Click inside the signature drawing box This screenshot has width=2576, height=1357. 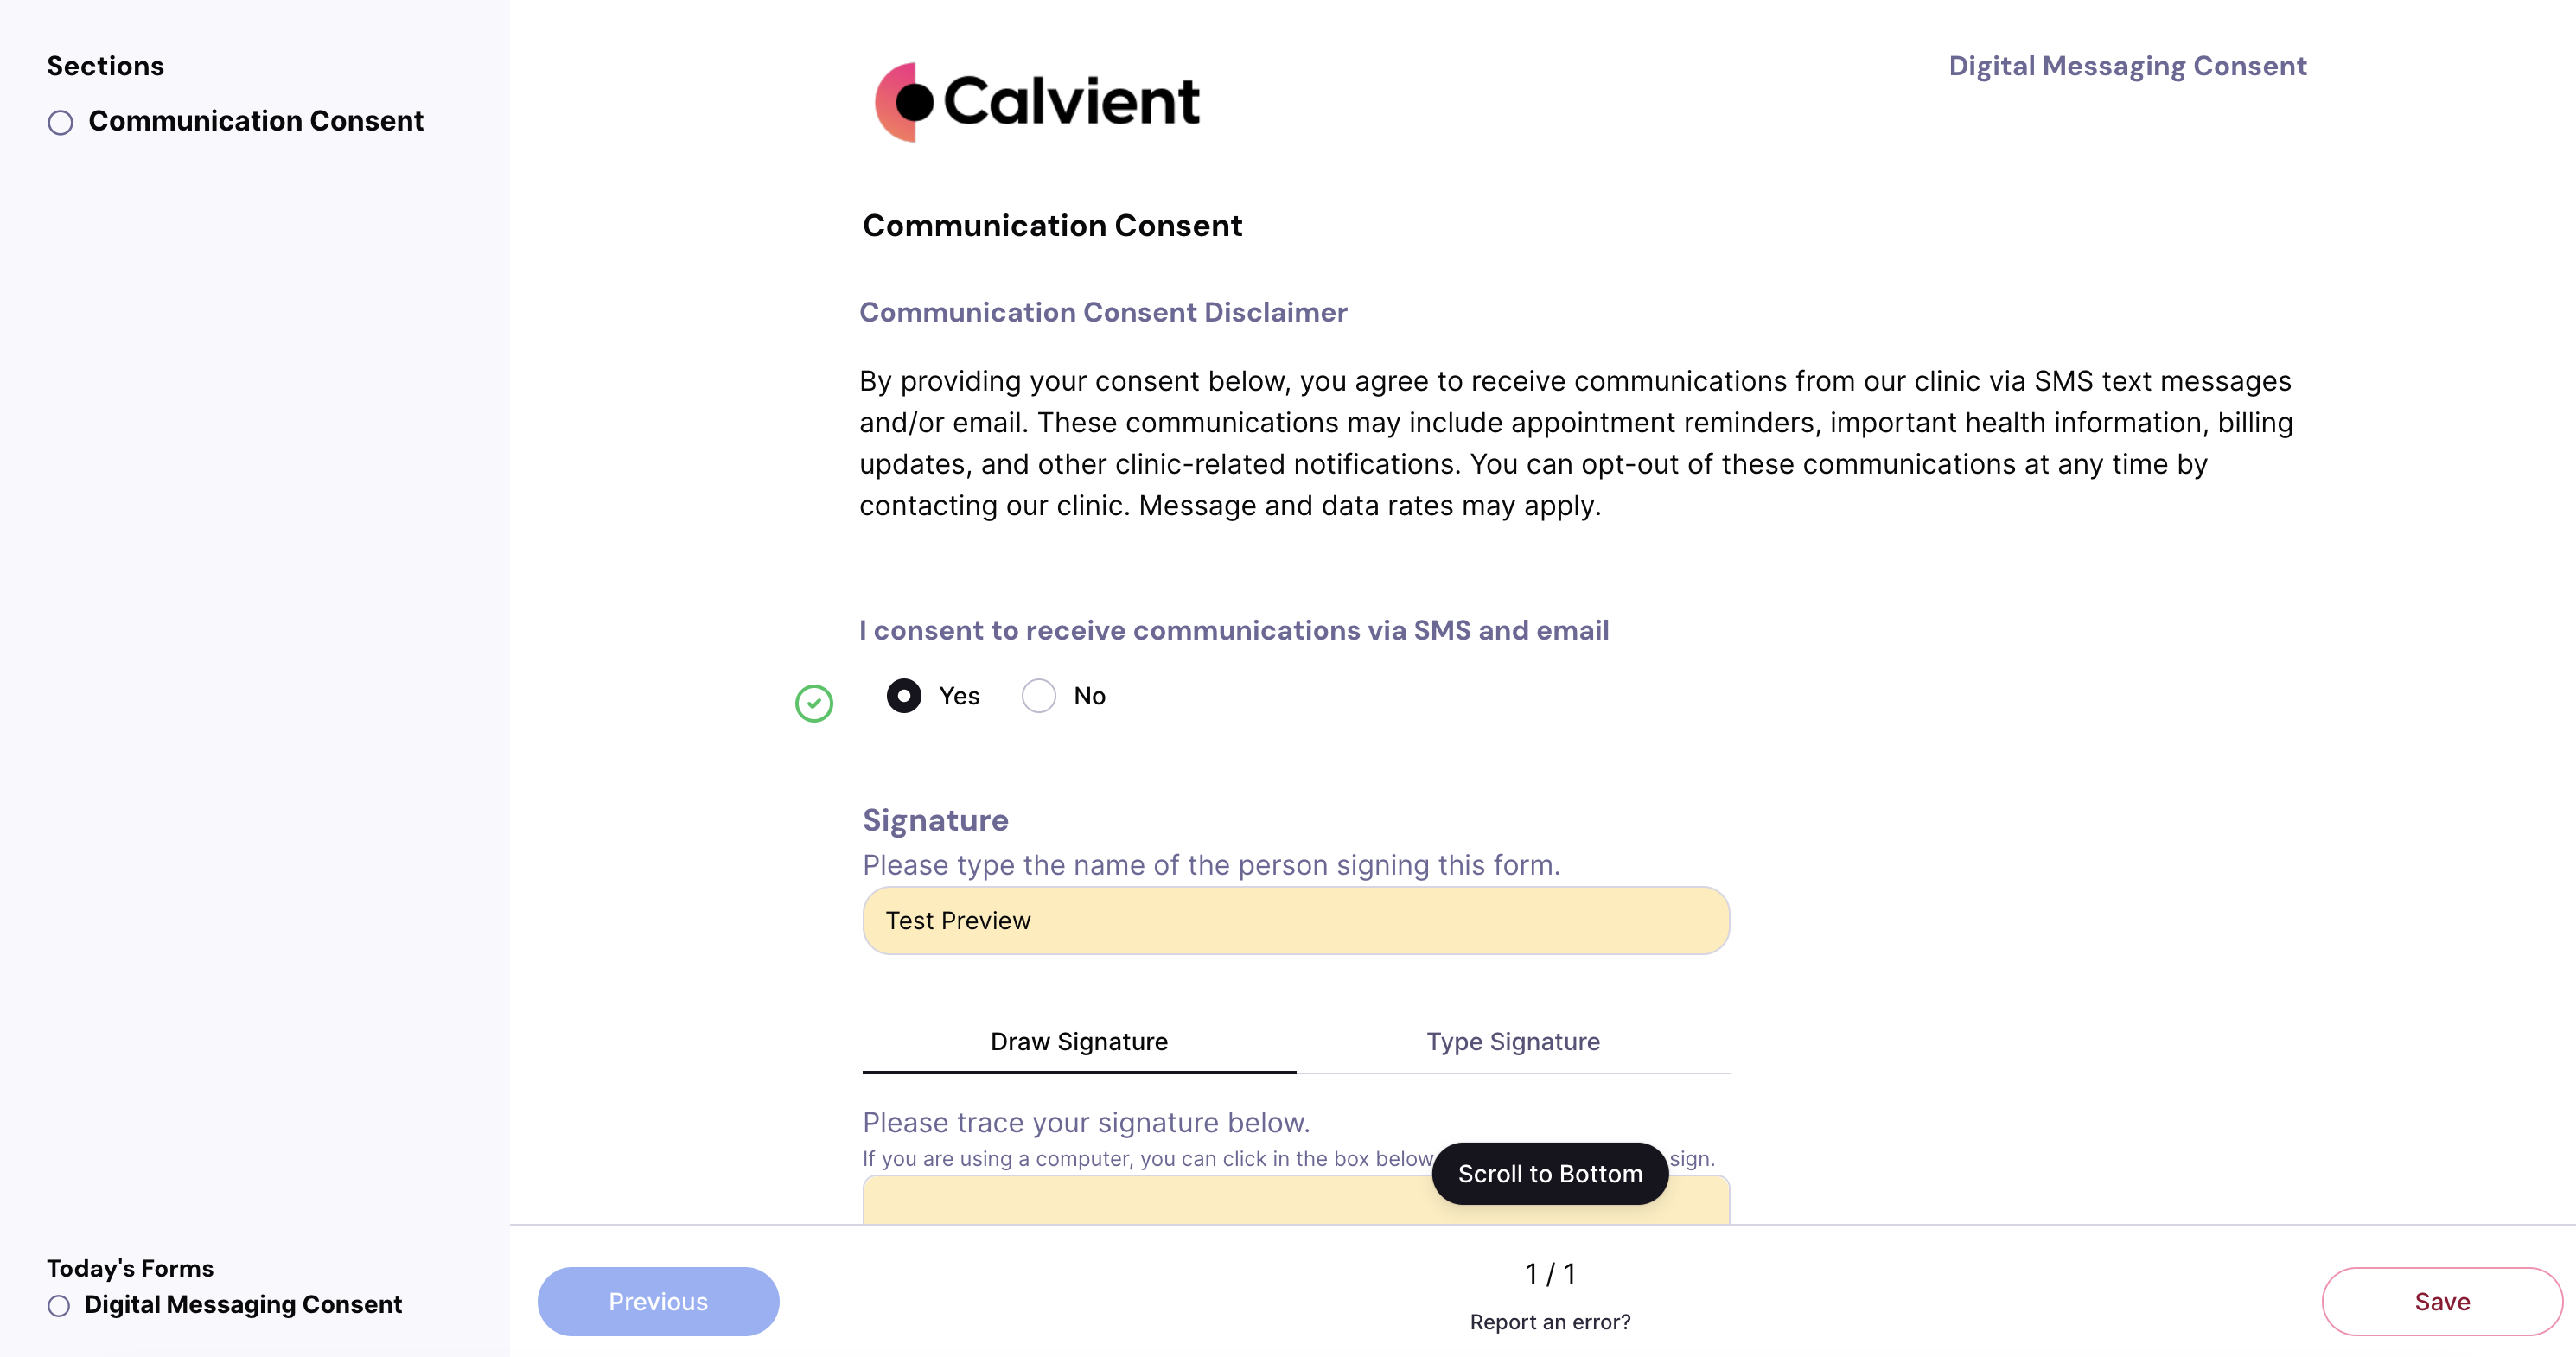[x=1140, y=1201]
